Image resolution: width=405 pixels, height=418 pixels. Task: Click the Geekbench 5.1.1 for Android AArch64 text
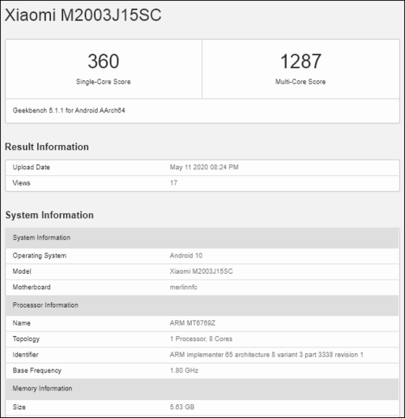coord(69,110)
